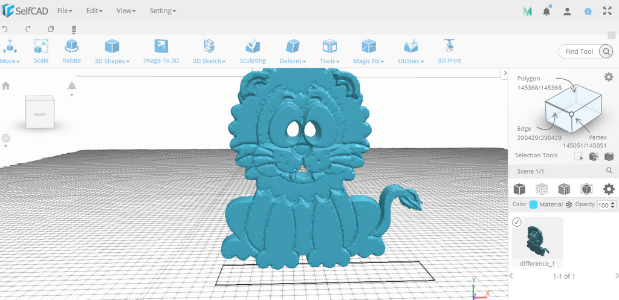Click the undo arrow icon
619x300 pixels.
click(x=5, y=29)
